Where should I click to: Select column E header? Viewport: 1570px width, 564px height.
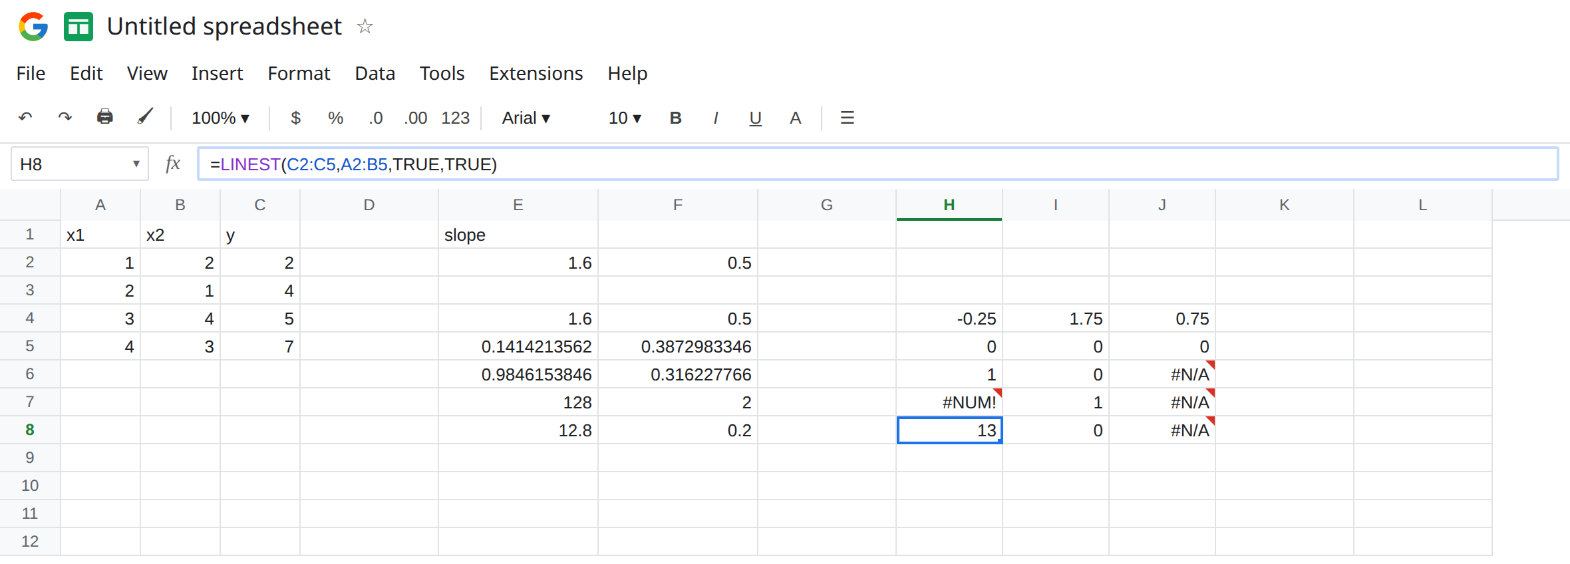pos(518,205)
